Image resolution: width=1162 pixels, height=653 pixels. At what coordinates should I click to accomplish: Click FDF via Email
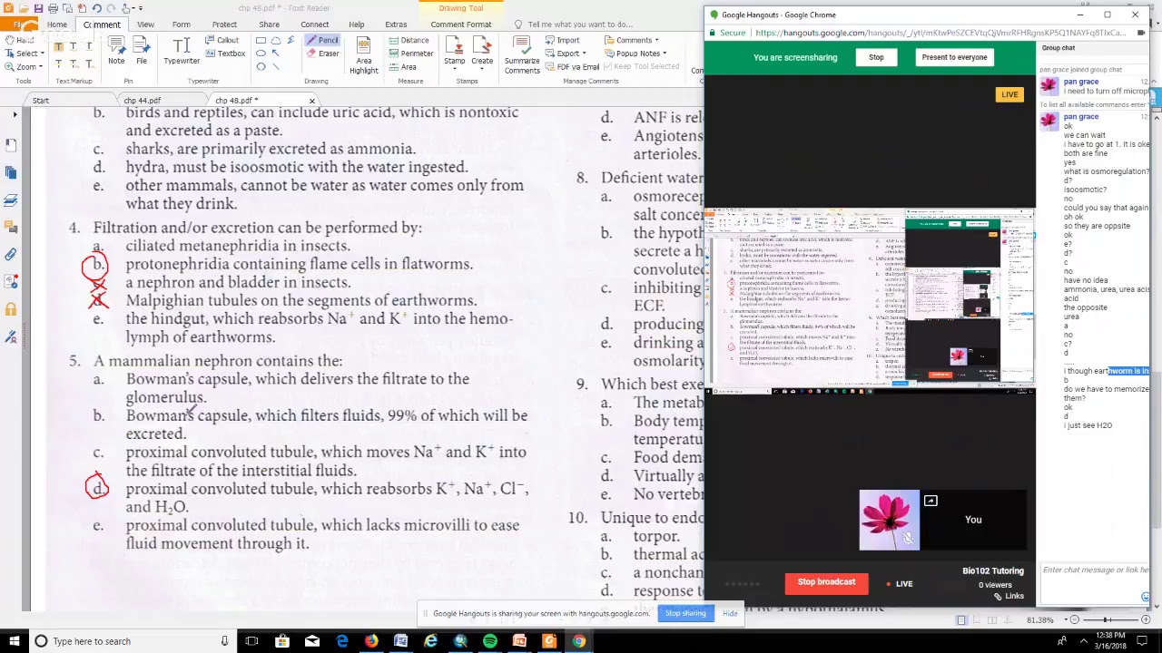coord(573,67)
